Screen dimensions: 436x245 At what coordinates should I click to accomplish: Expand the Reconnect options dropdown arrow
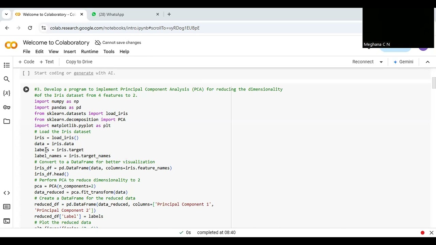(381, 62)
